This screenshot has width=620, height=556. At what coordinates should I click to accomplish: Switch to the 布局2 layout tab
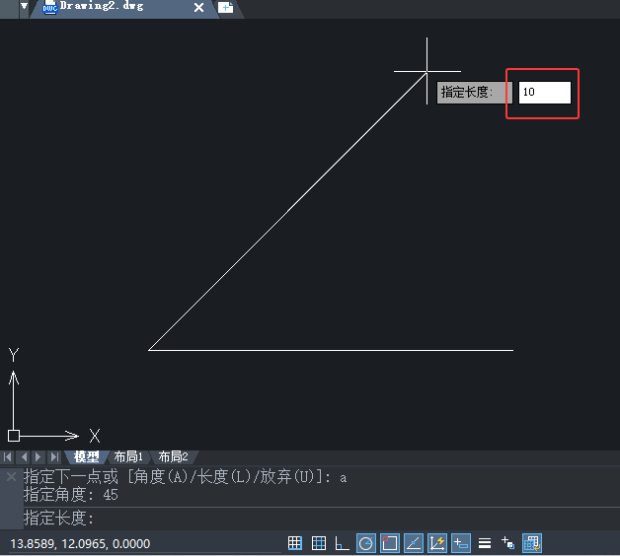(173, 456)
